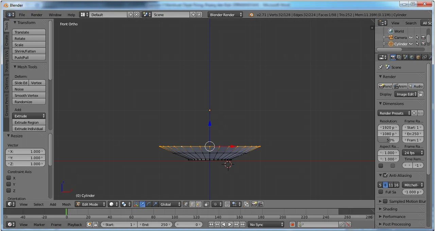
Task: Open the 3D View editor type selector
Action: coord(11,204)
